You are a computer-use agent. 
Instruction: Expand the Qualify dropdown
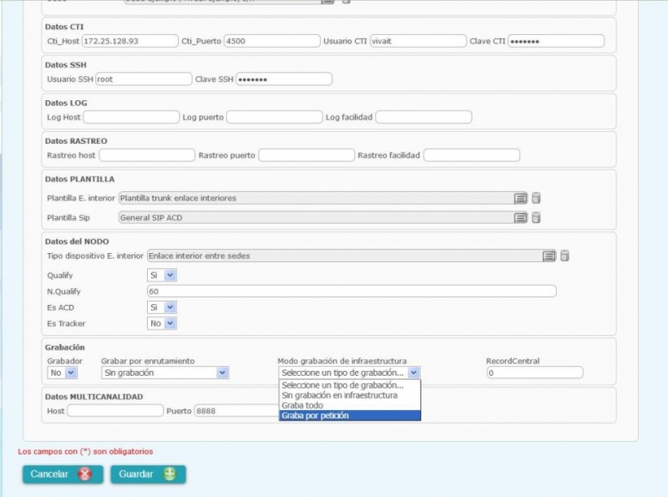(x=162, y=276)
